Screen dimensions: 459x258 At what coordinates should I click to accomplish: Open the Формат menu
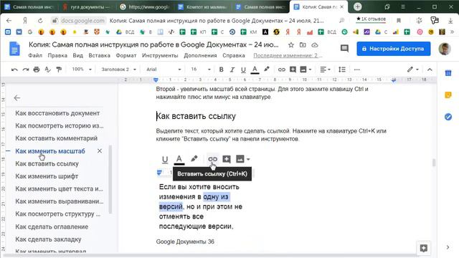[x=126, y=56]
